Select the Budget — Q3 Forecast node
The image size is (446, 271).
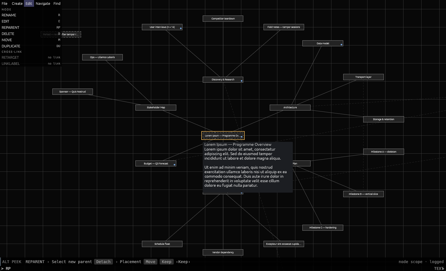pos(156,164)
